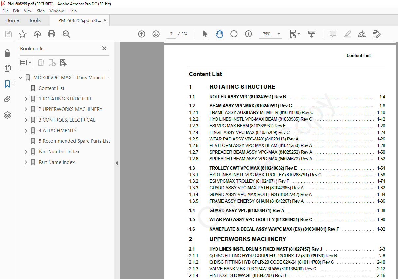Expand the Part Name Index bookmark
The height and width of the screenshot is (279, 398).
pos(26,162)
